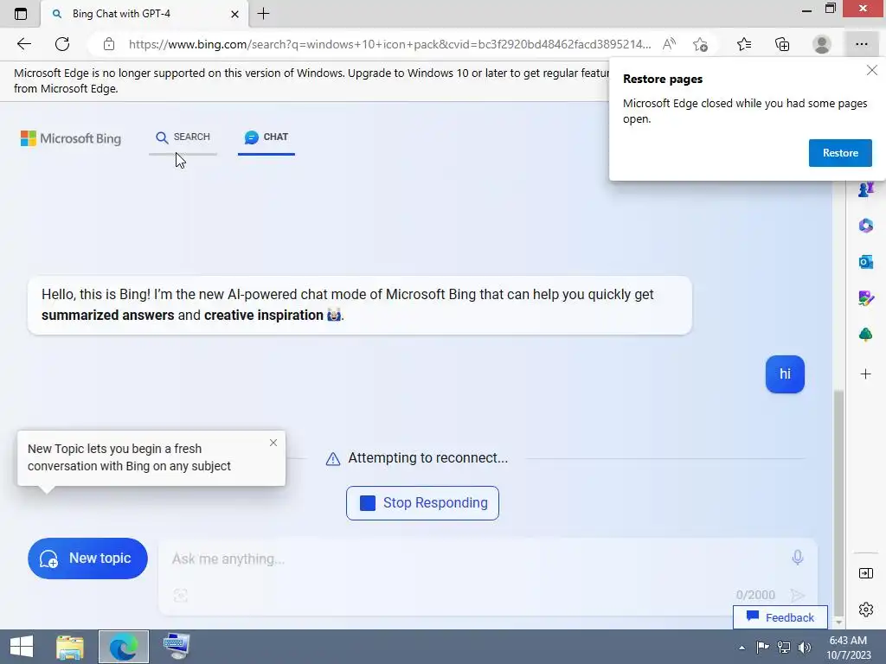Image resolution: width=886 pixels, height=664 pixels.
Task: Open the volume speaker tray icon
Action: (805, 647)
